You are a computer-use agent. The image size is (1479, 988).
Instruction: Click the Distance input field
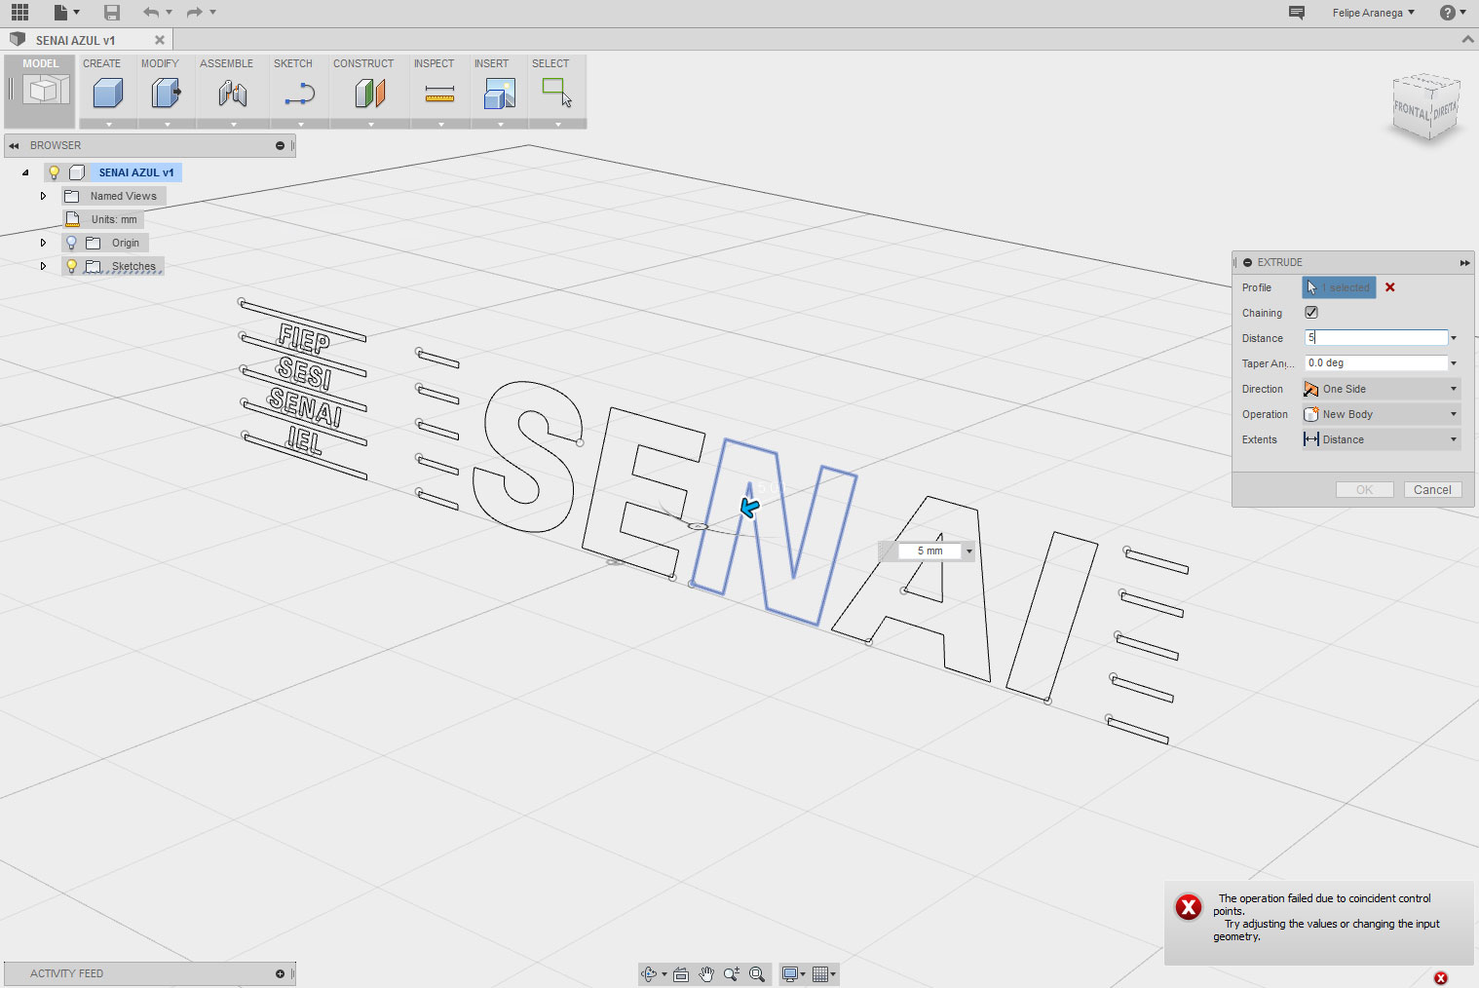1376,338
